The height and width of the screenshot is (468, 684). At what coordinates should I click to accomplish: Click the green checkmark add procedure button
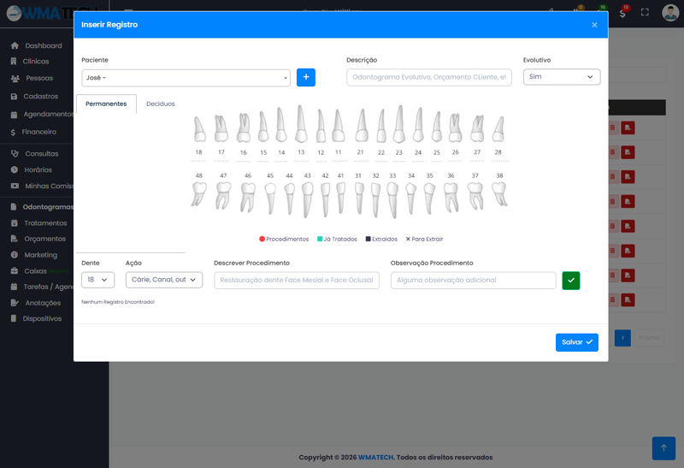click(x=571, y=281)
